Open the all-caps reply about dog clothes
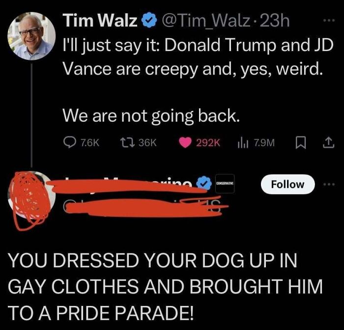This screenshot has width=344, height=330. click(x=165, y=287)
